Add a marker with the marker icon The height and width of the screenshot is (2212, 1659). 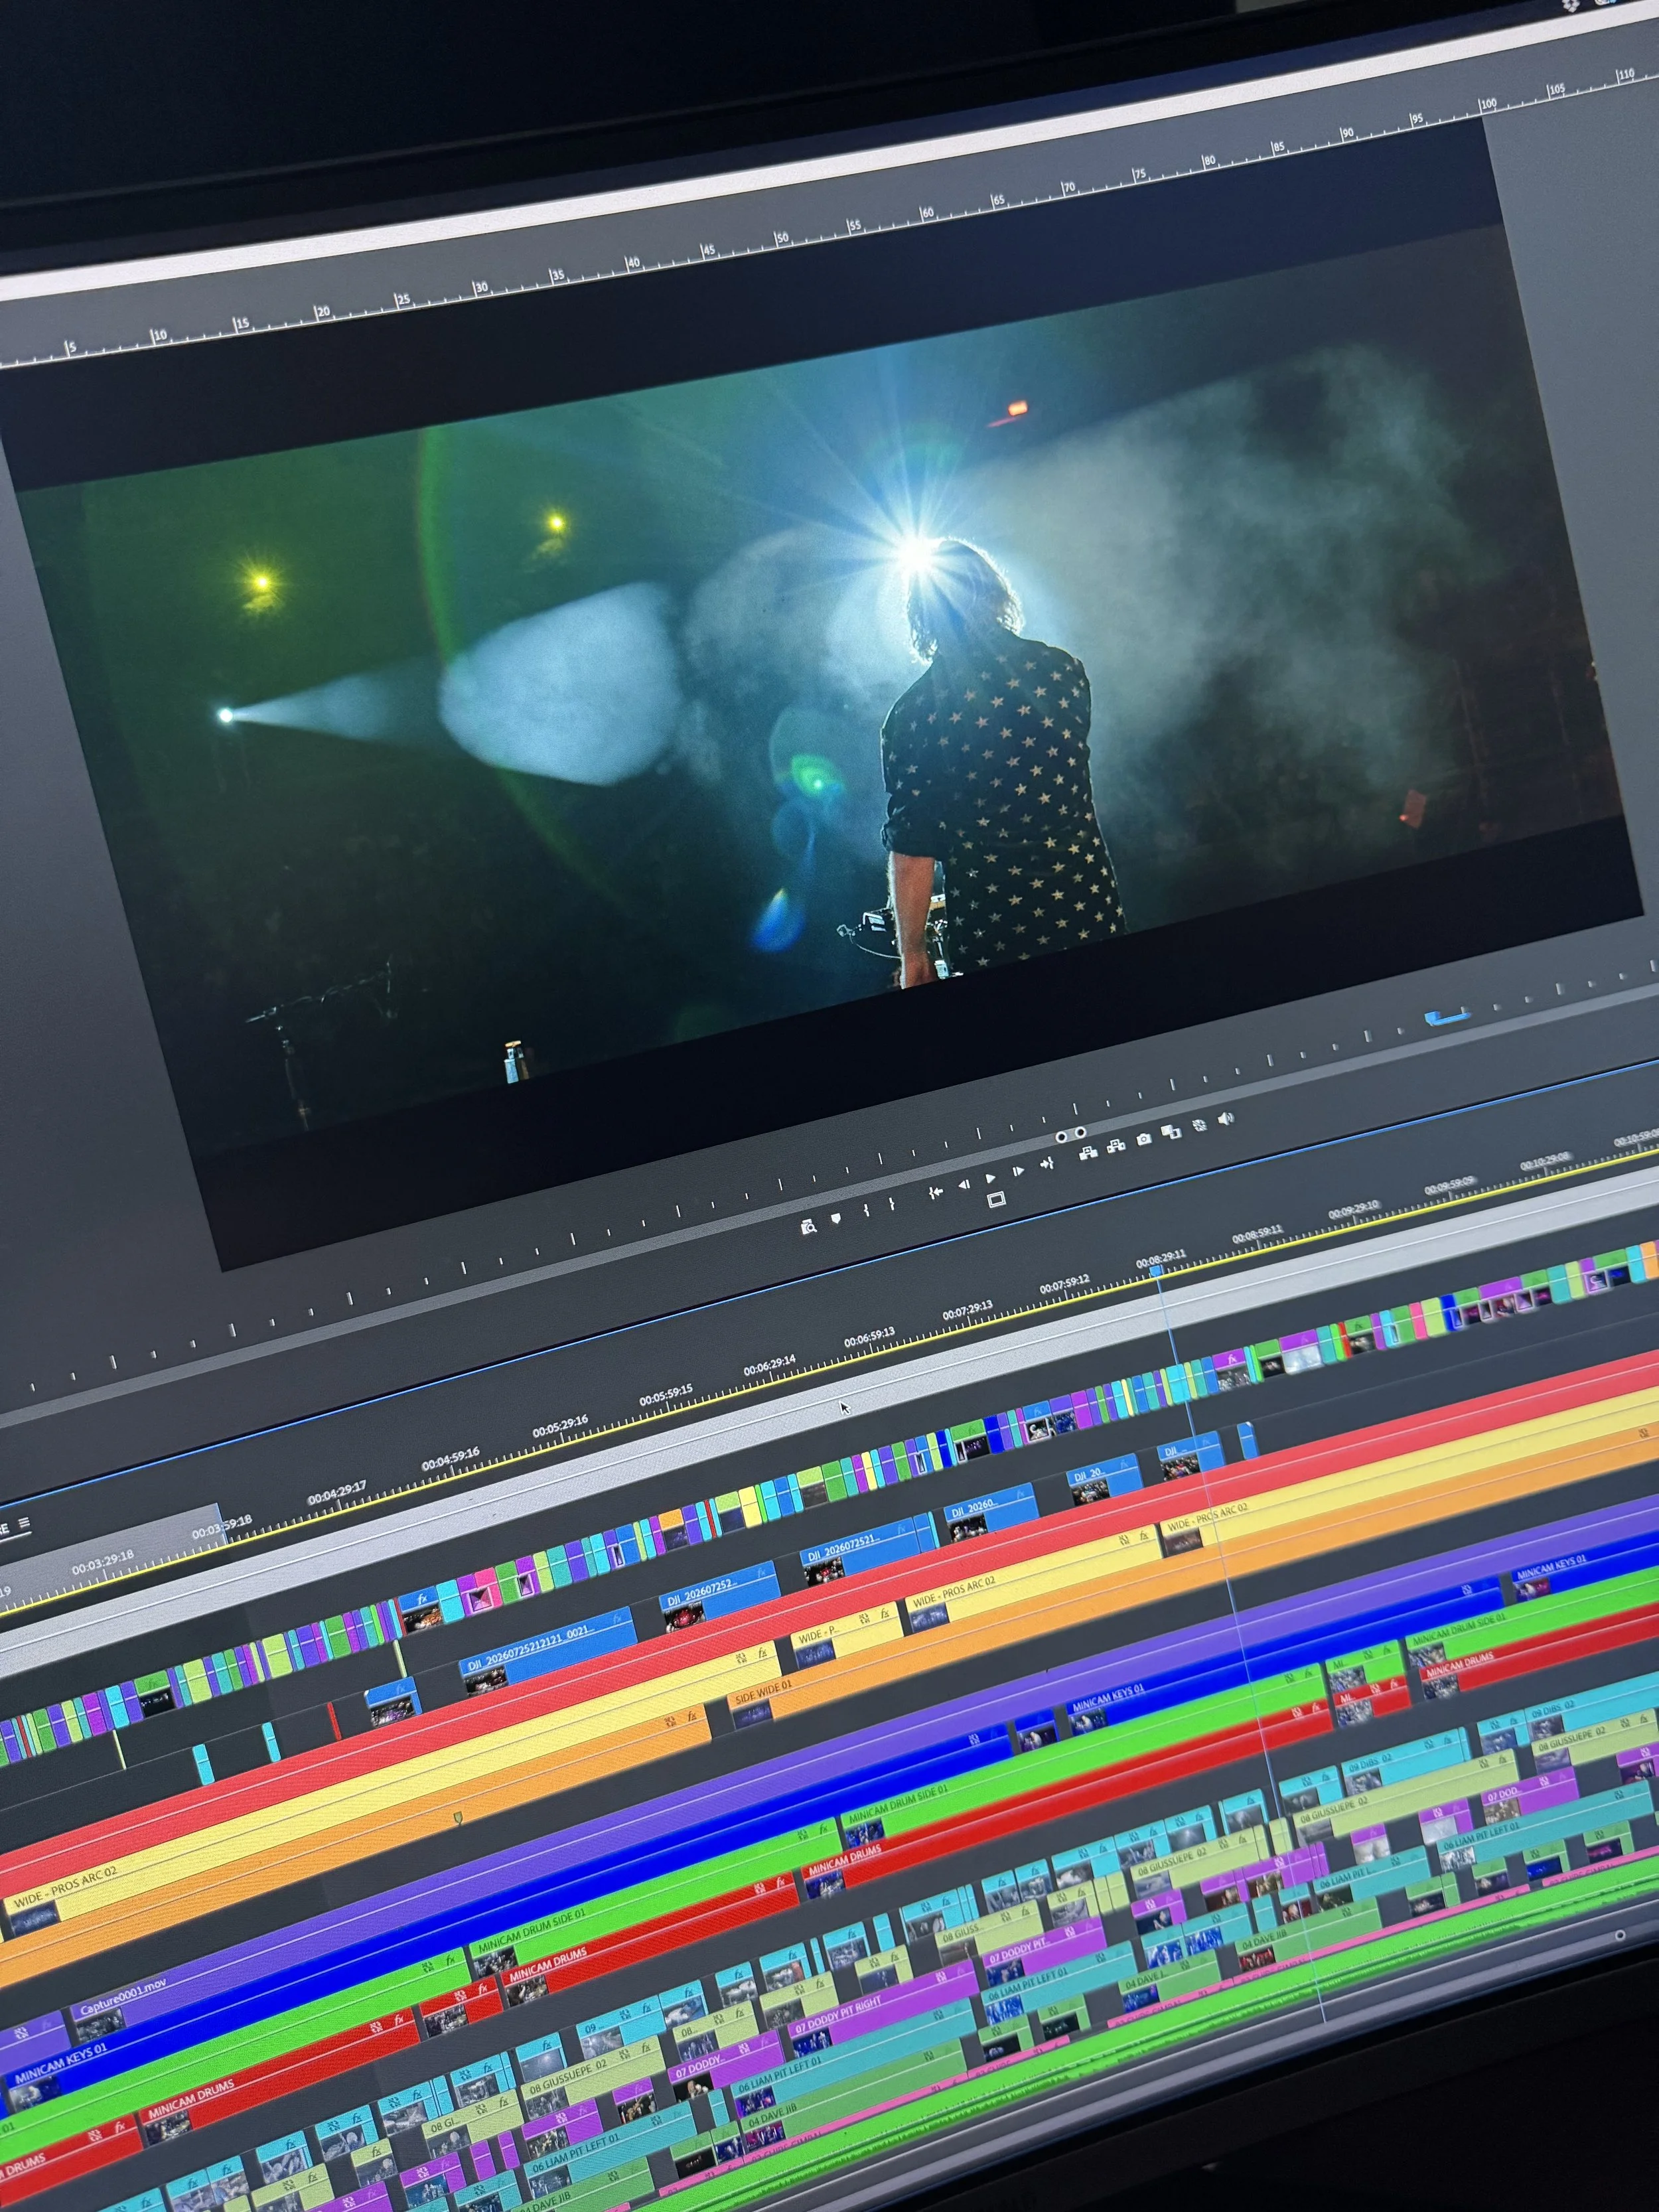coord(836,1218)
